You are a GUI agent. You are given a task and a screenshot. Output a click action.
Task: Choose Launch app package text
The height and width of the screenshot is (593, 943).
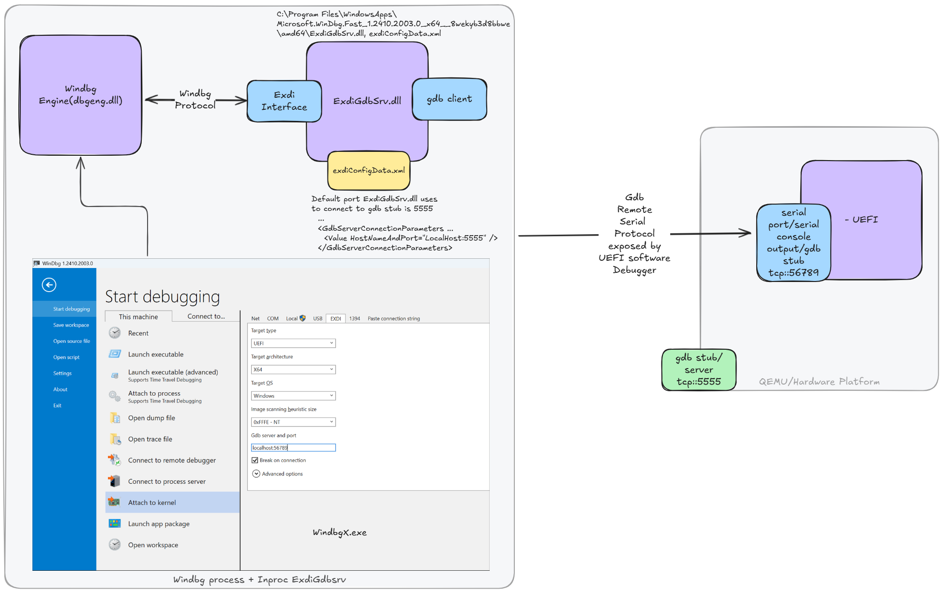pos(159,524)
